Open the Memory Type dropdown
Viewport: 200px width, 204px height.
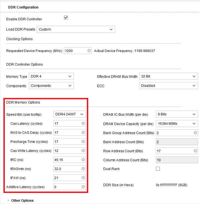coord(51,76)
